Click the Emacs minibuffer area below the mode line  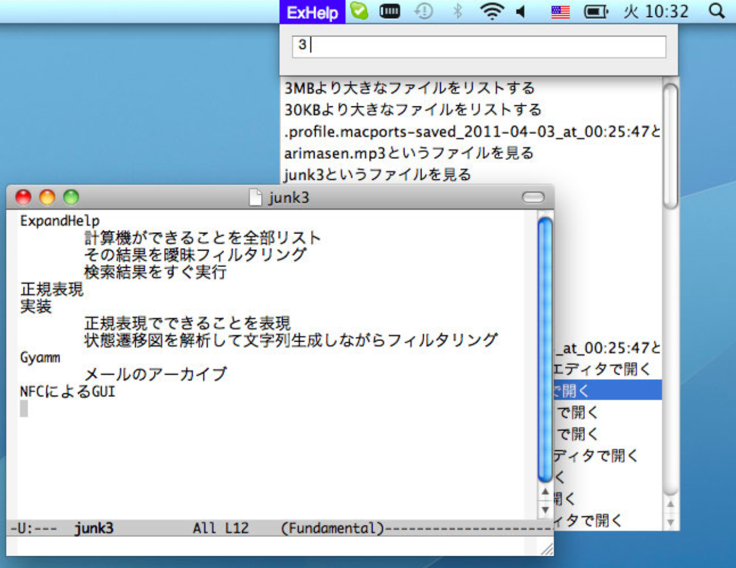point(270,545)
